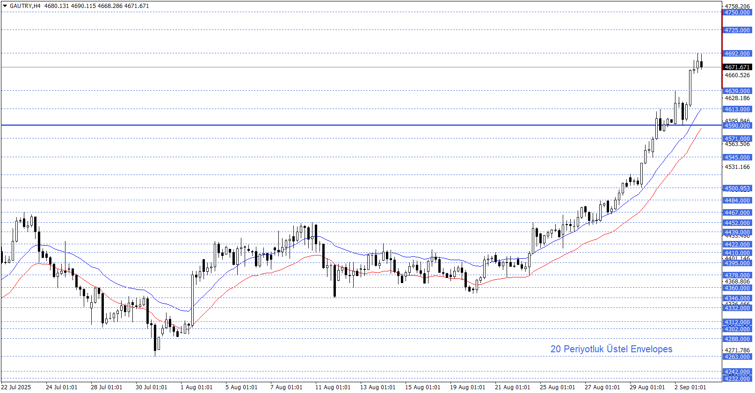Click the '19 Aug 01:01' time axis label
755x393 pixels.
point(467,387)
